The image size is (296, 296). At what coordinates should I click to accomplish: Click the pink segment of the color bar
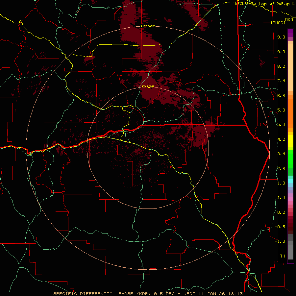[290, 199]
